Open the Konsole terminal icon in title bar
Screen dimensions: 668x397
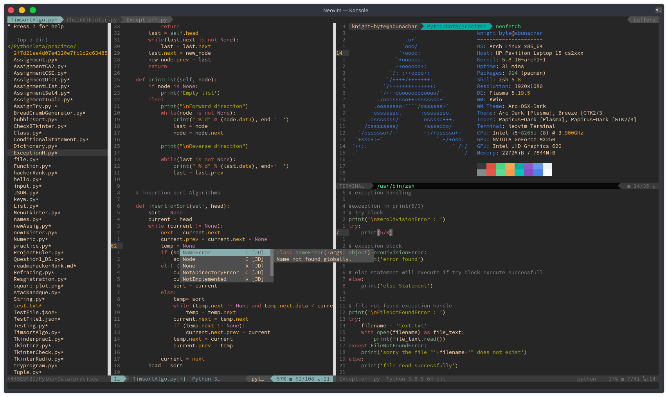click(x=659, y=10)
